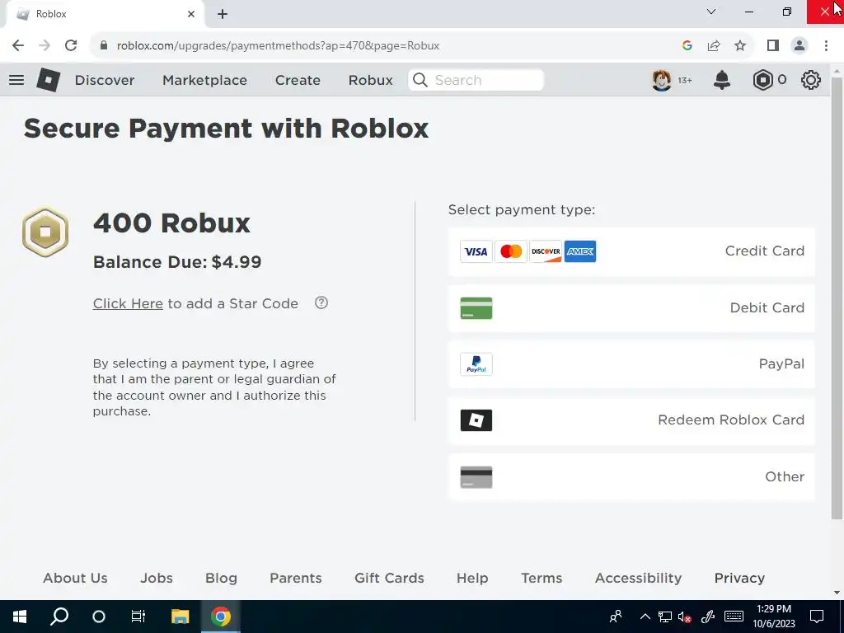This screenshot has width=844, height=633.
Task: Open the Windows Start menu
Action: coord(20,617)
